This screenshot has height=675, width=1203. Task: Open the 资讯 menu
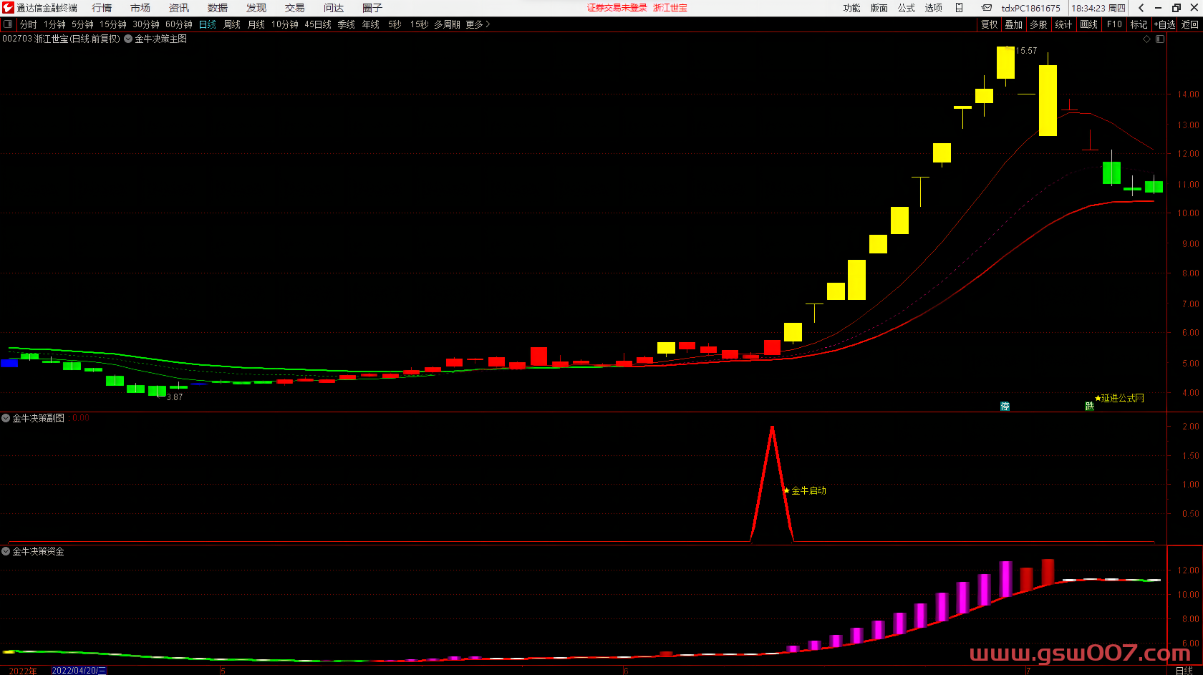pyautogui.click(x=179, y=8)
